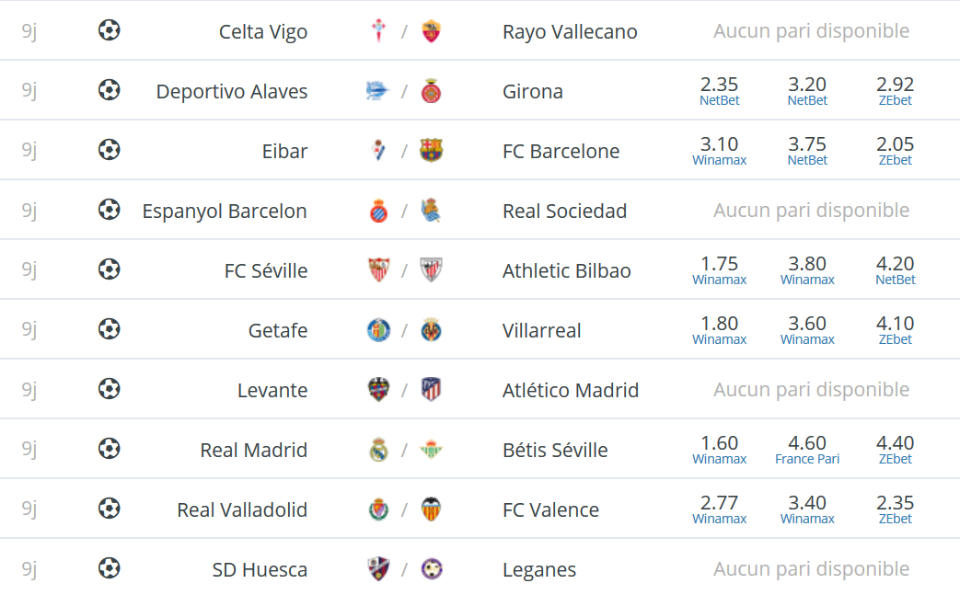Pick 4.60 France Pari draw odds
960x595 pixels.
pyautogui.click(x=807, y=450)
